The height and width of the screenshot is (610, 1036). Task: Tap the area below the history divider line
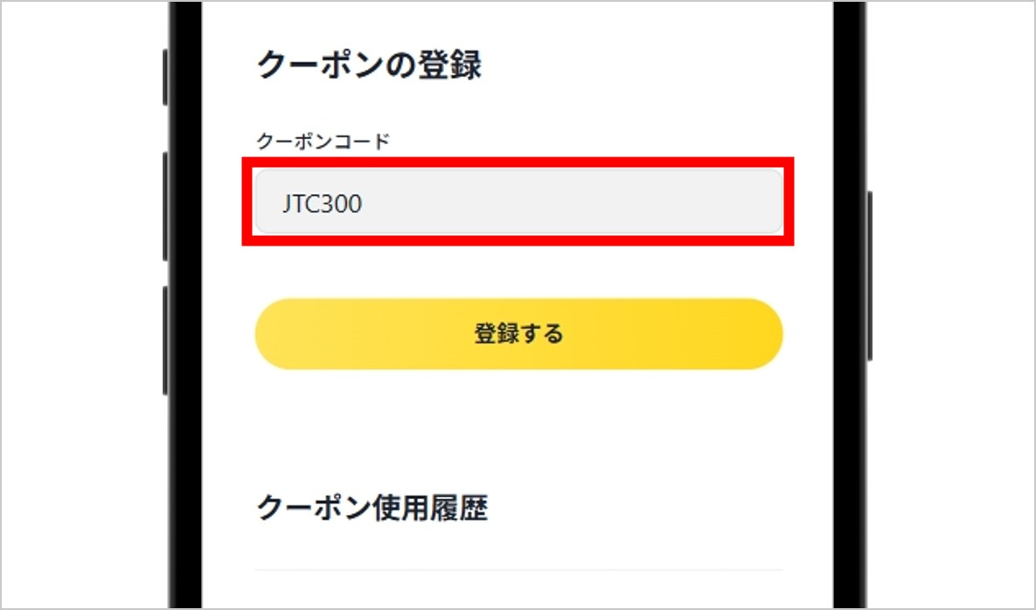coord(519,586)
